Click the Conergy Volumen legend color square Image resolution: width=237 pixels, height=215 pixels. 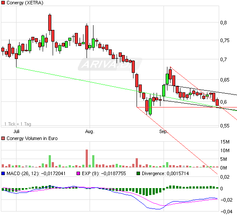pos(3,138)
